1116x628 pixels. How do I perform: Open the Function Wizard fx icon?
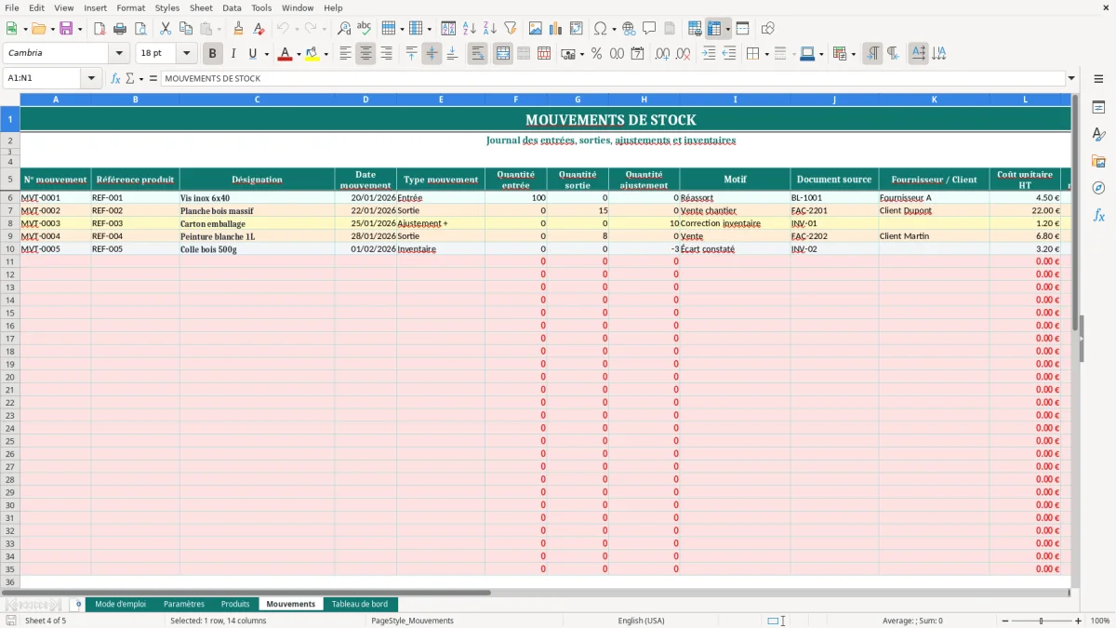tap(116, 78)
